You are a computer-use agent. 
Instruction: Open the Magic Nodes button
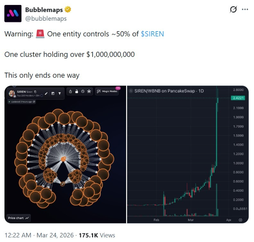(107, 92)
